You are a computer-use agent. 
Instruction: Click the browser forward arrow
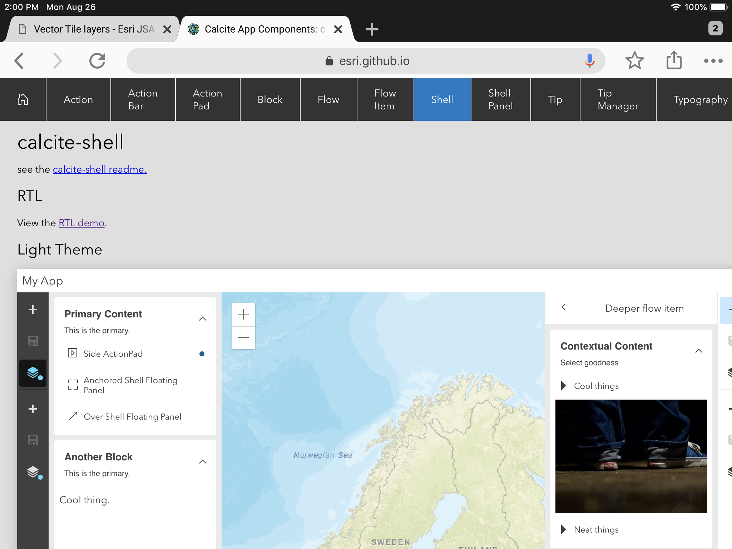(57, 61)
